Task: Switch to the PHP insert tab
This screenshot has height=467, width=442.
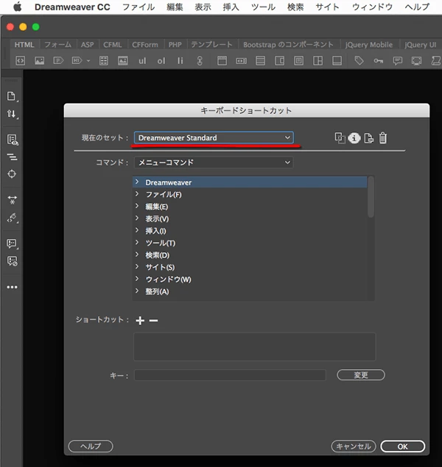Action: tap(175, 45)
